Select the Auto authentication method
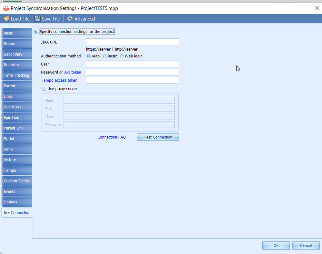The height and width of the screenshot is (254, 322). (x=89, y=56)
